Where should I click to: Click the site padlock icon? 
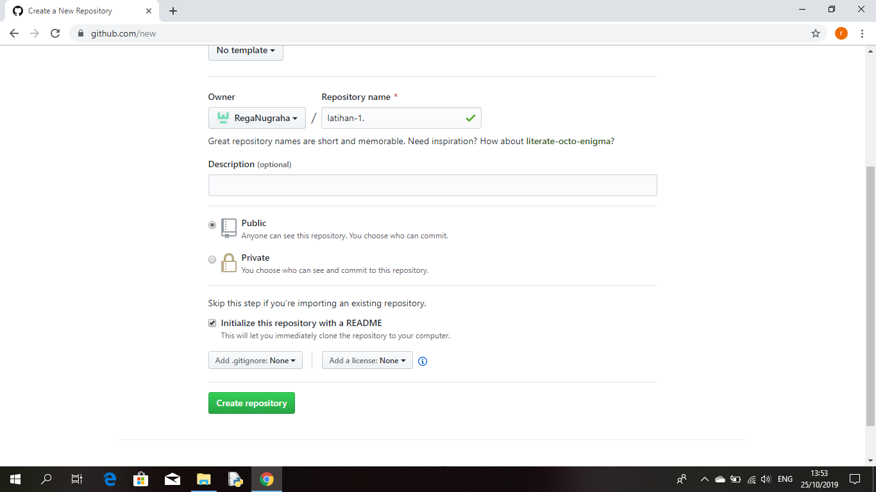point(81,33)
